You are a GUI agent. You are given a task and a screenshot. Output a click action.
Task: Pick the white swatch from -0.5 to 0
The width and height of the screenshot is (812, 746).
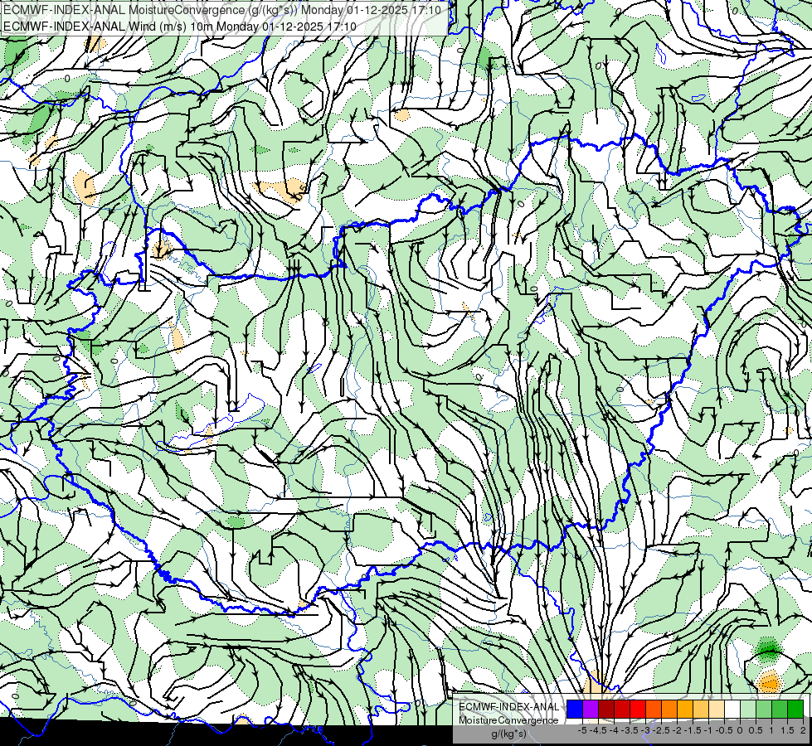(732, 710)
